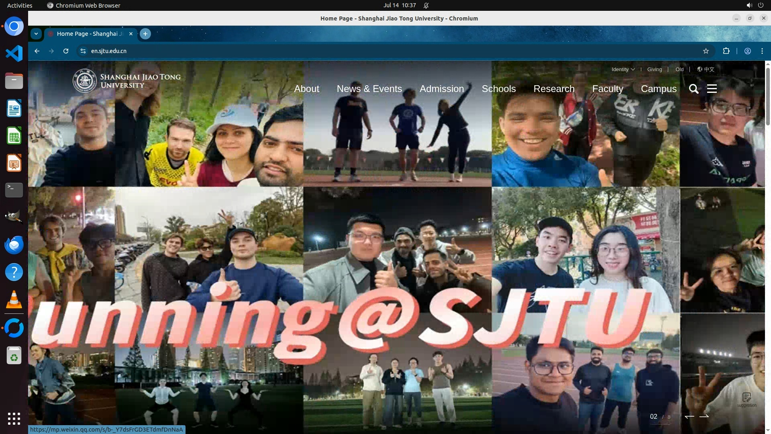Open site information icon beside URL
This screenshot has width=771, height=434.
click(83, 51)
